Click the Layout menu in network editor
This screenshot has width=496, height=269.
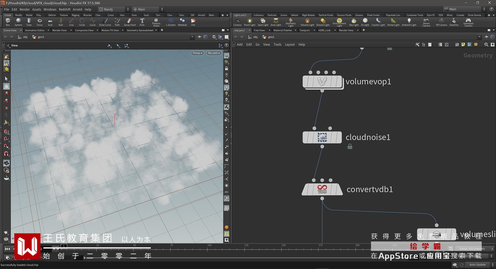coord(290,45)
